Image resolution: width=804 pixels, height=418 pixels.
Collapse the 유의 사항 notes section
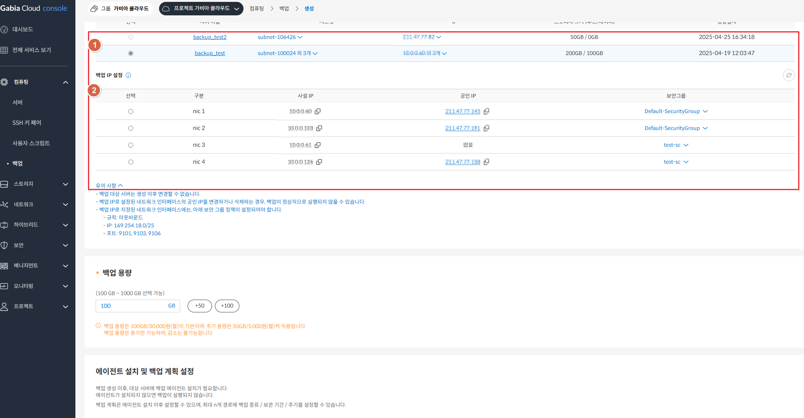109,185
